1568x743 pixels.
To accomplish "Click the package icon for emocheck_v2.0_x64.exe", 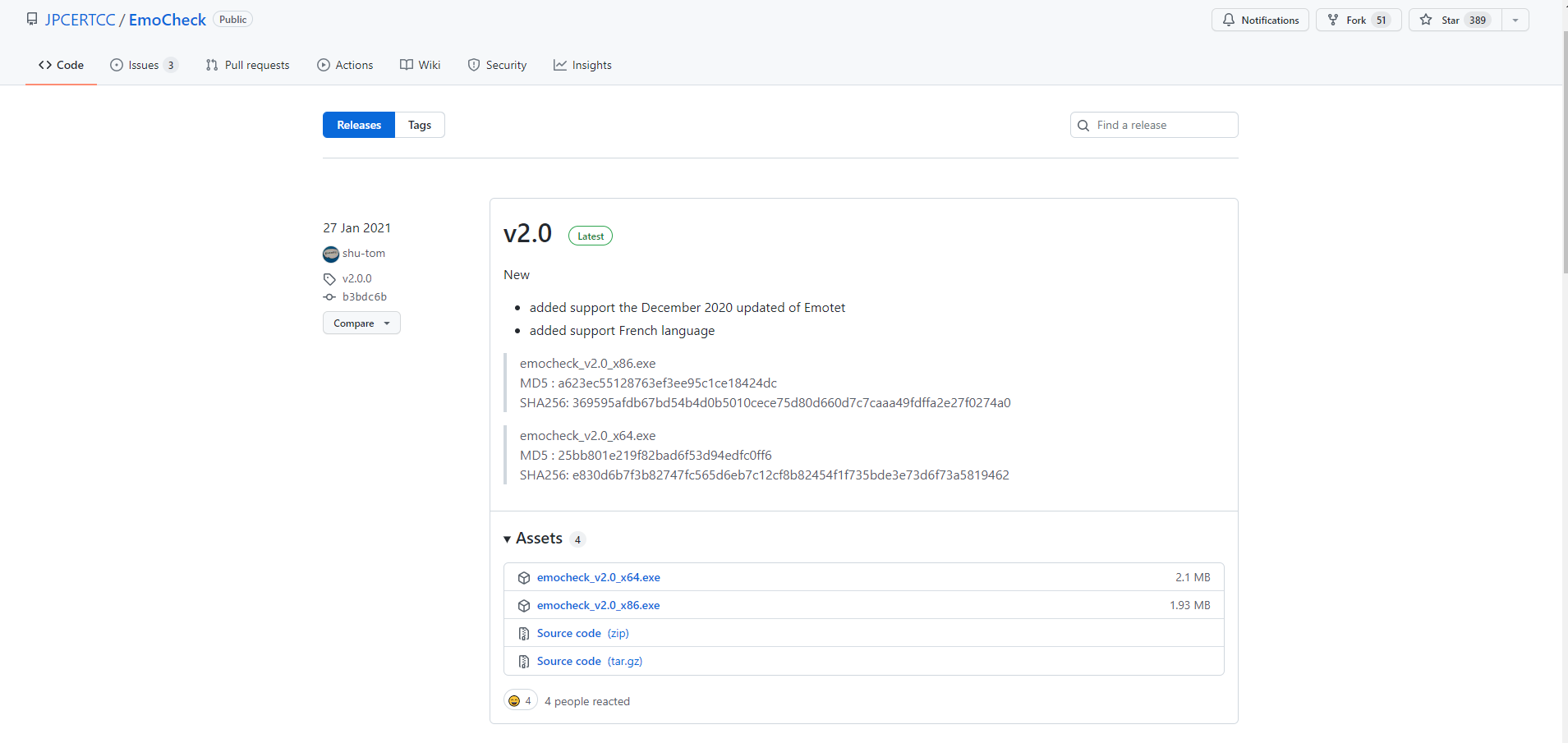I will coord(524,578).
